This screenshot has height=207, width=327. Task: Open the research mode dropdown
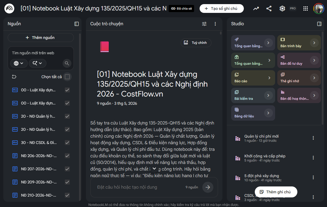pos(38,63)
